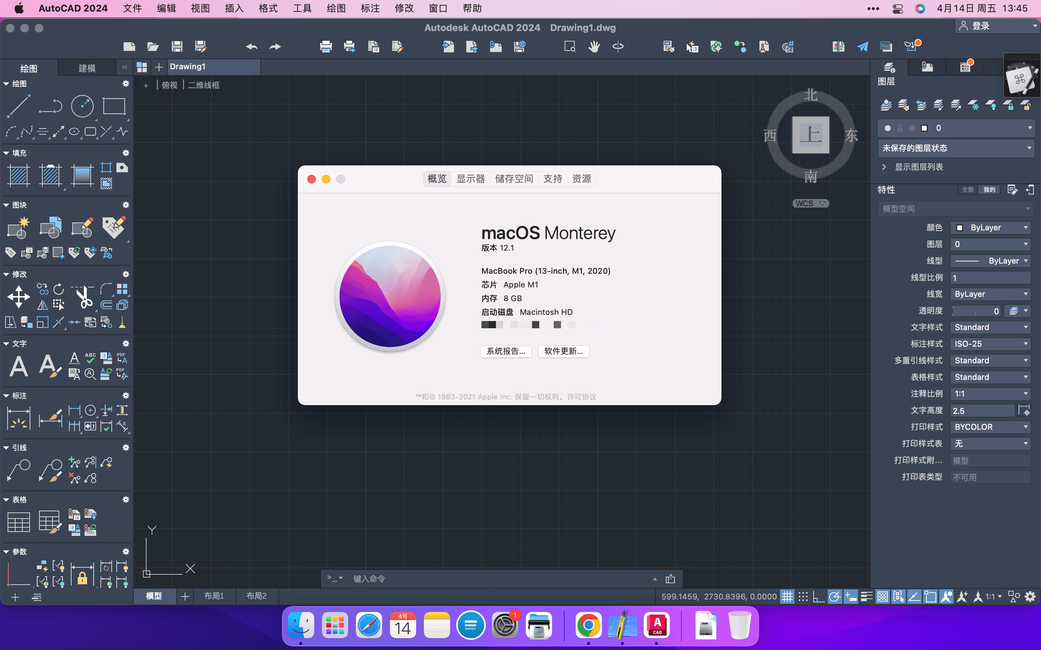Viewport: 1041px width, 650px height.
Task: Toggle snap mode in the status bar
Action: tap(803, 597)
